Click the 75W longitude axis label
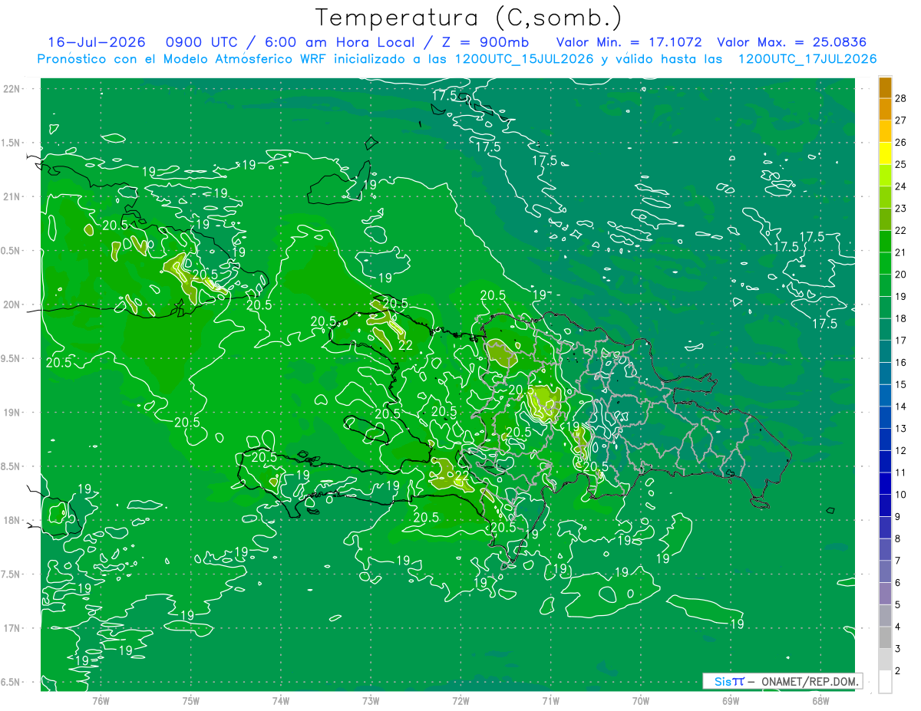Screen dimensions: 921x711 coord(191,700)
